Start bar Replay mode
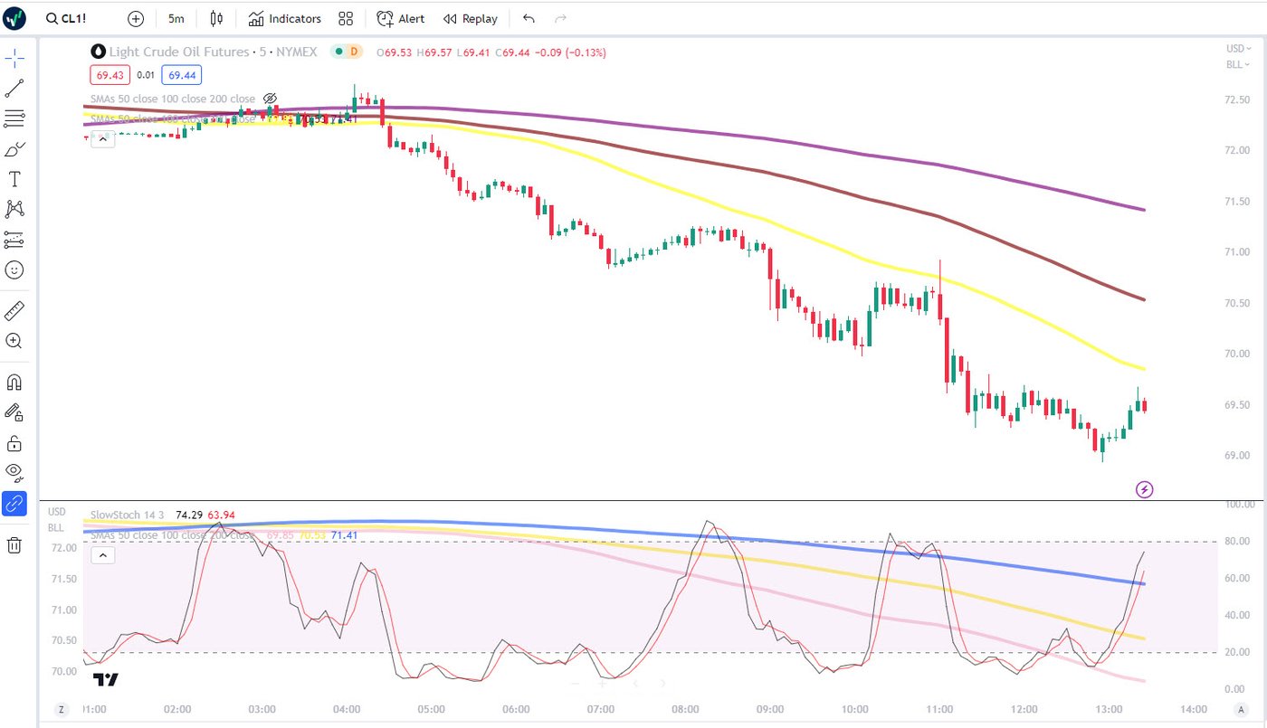Screen dimensions: 1267x728 (x=471, y=18)
